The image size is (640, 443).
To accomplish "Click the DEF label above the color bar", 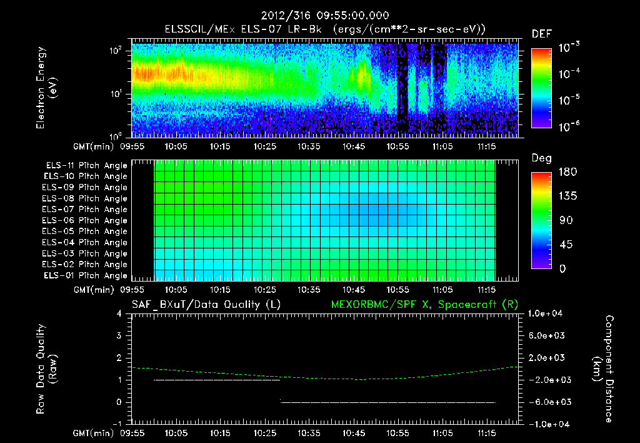I will pyautogui.click(x=542, y=34).
